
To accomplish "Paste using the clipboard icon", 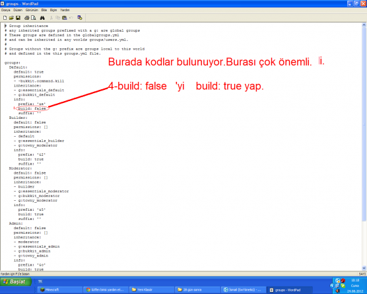I will pyautogui.click(x=65, y=18).
